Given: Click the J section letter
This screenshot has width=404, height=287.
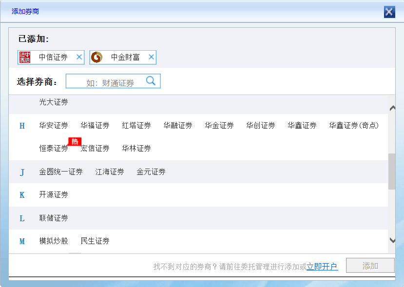Looking at the screenshot, I should [22, 172].
